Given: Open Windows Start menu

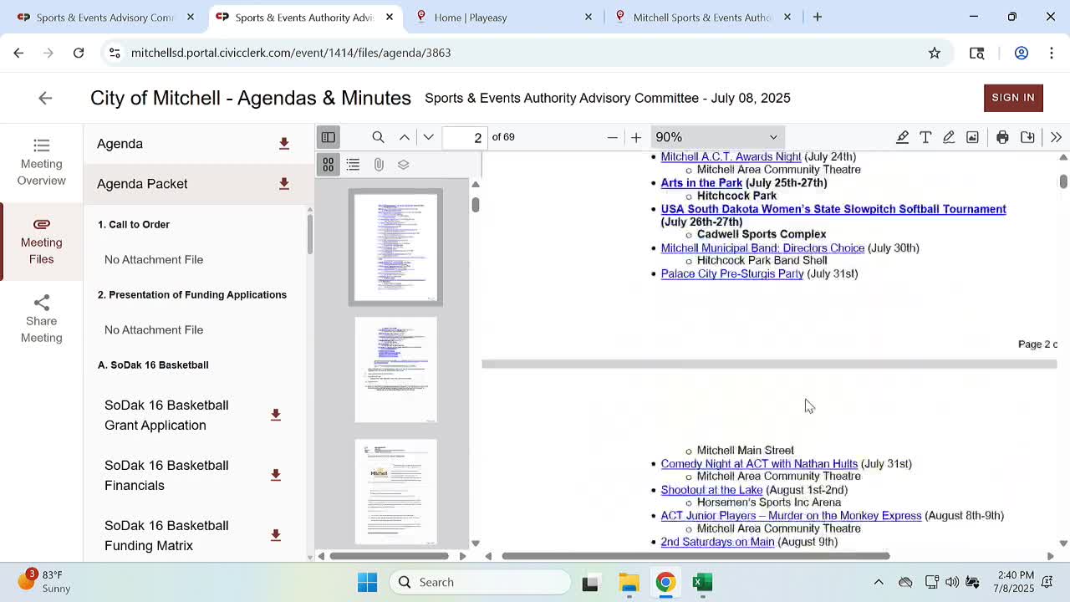Looking at the screenshot, I should [367, 582].
